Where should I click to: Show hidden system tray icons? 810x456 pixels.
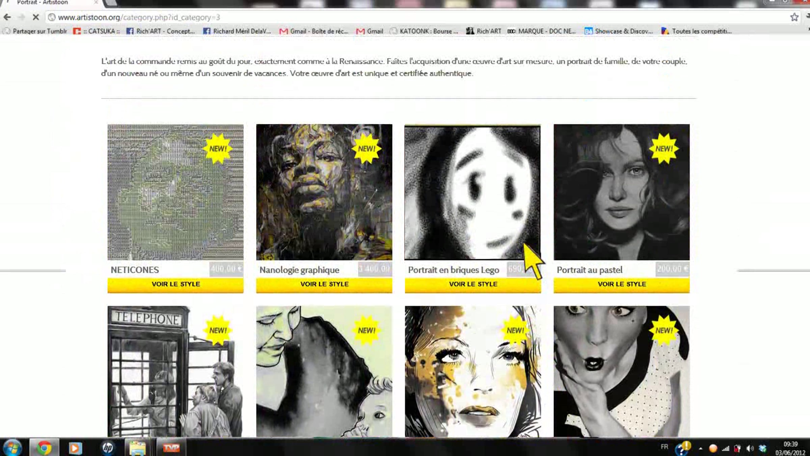point(701,449)
